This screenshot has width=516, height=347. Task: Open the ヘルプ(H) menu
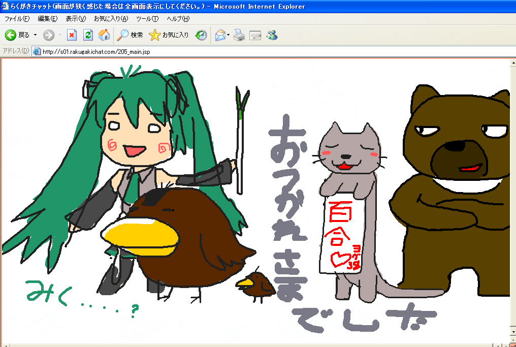(178, 19)
